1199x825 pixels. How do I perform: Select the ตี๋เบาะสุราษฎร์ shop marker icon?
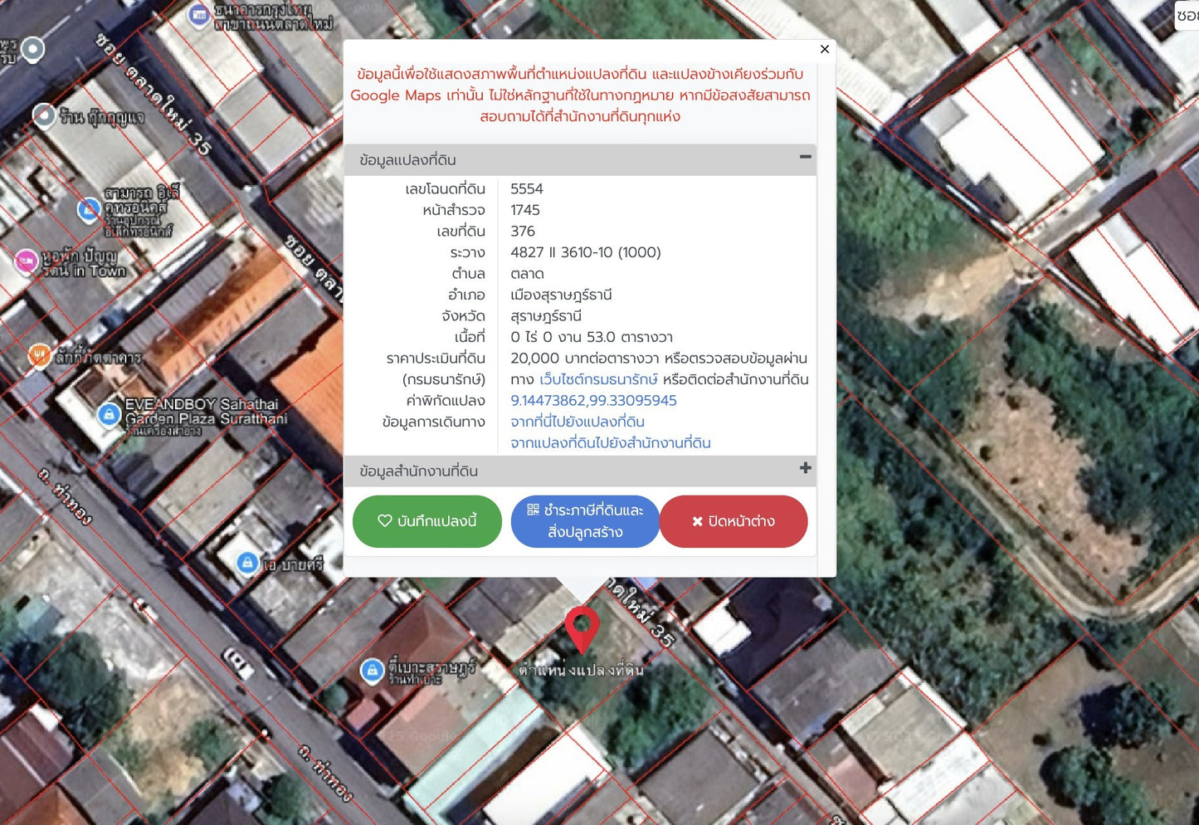pyautogui.click(x=372, y=670)
